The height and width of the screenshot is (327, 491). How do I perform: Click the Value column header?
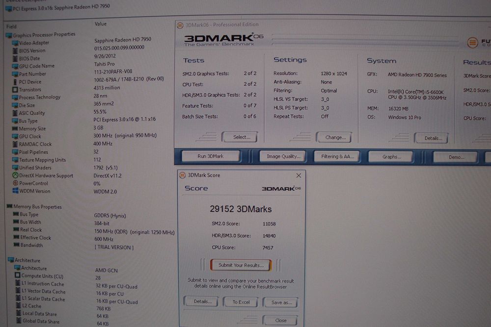101,24
